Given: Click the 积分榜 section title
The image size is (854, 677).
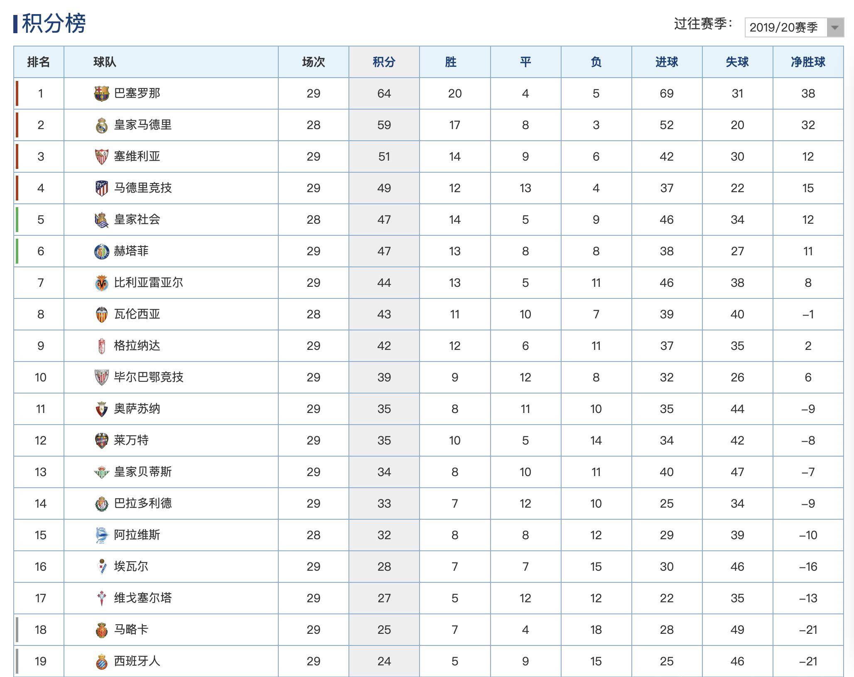Looking at the screenshot, I should click(x=54, y=24).
